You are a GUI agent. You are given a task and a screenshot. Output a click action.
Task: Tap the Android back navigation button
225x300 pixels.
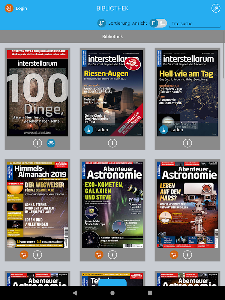click(x=75, y=293)
